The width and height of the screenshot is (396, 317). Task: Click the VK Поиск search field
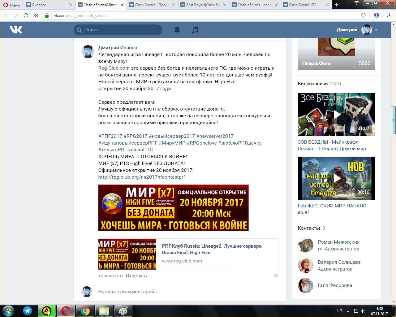118,30
